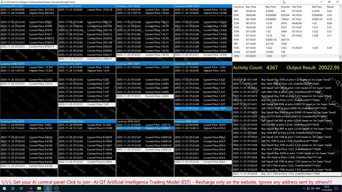Select log entry 'Buy 156 AVAX at Price 13.945'
The image size is (342, 192).
pos(287,157)
